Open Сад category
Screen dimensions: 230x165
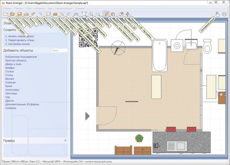(x=8, y=97)
